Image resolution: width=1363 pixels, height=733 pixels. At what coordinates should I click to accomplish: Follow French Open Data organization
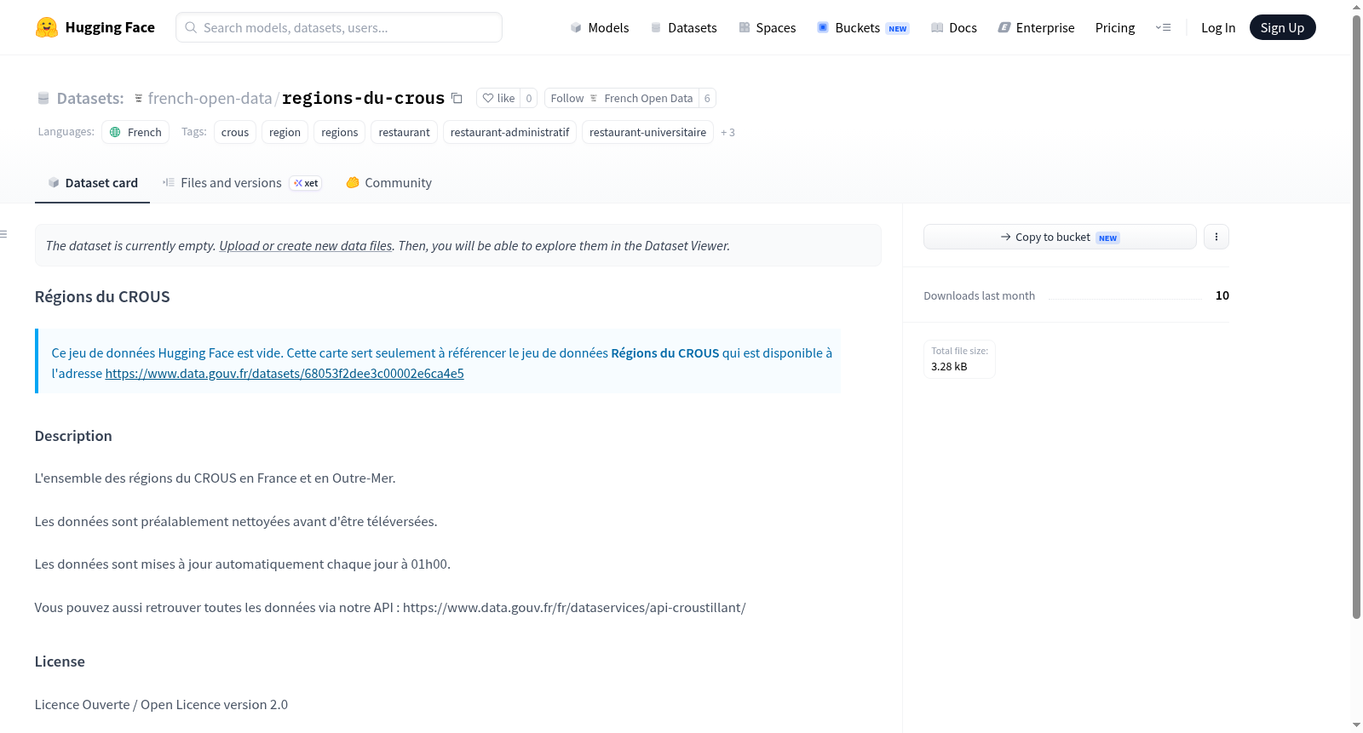tap(622, 98)
